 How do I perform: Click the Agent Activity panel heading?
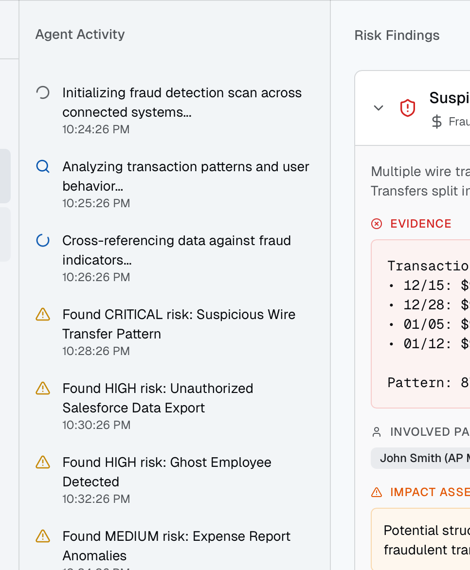click(80, 34)
